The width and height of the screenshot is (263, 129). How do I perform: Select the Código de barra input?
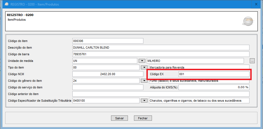tap(161, 54)
